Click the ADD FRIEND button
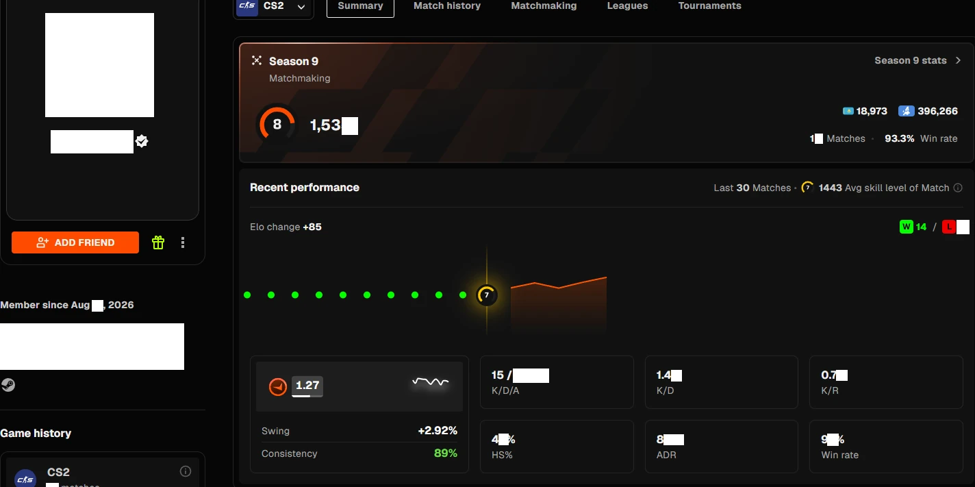 coord(75,242)
